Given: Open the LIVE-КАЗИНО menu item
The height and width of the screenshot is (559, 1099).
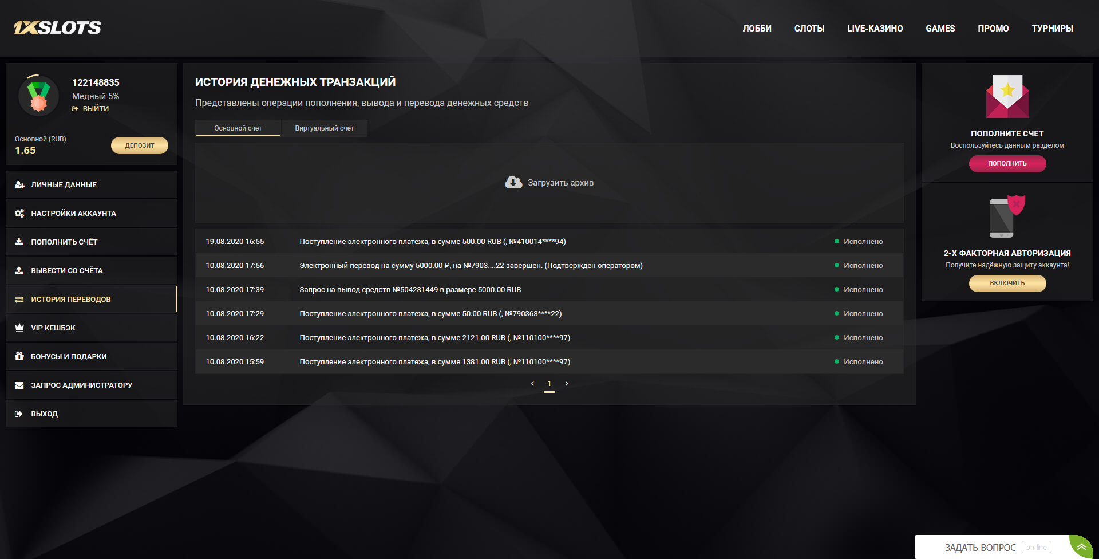Looking at the screenshot, I should (875, 28).
